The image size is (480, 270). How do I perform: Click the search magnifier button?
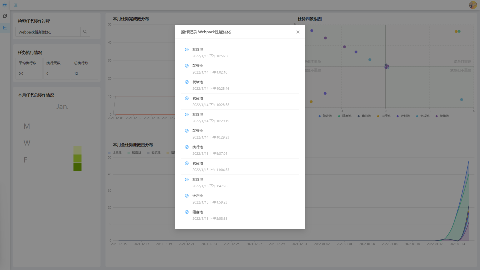coord(85,32)
